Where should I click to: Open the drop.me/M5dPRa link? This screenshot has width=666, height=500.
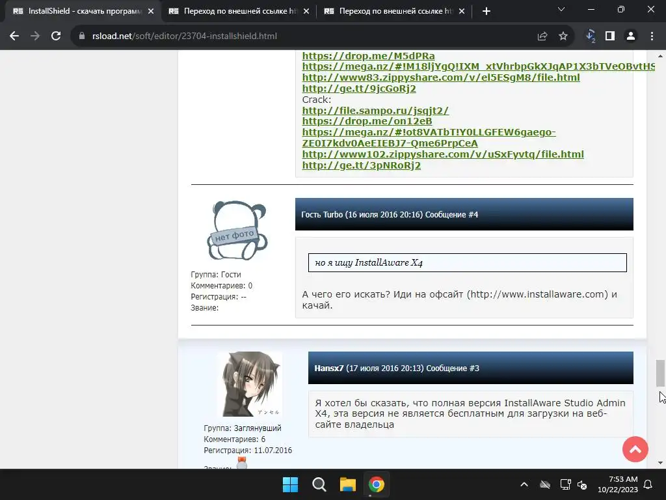click(368, 56)
